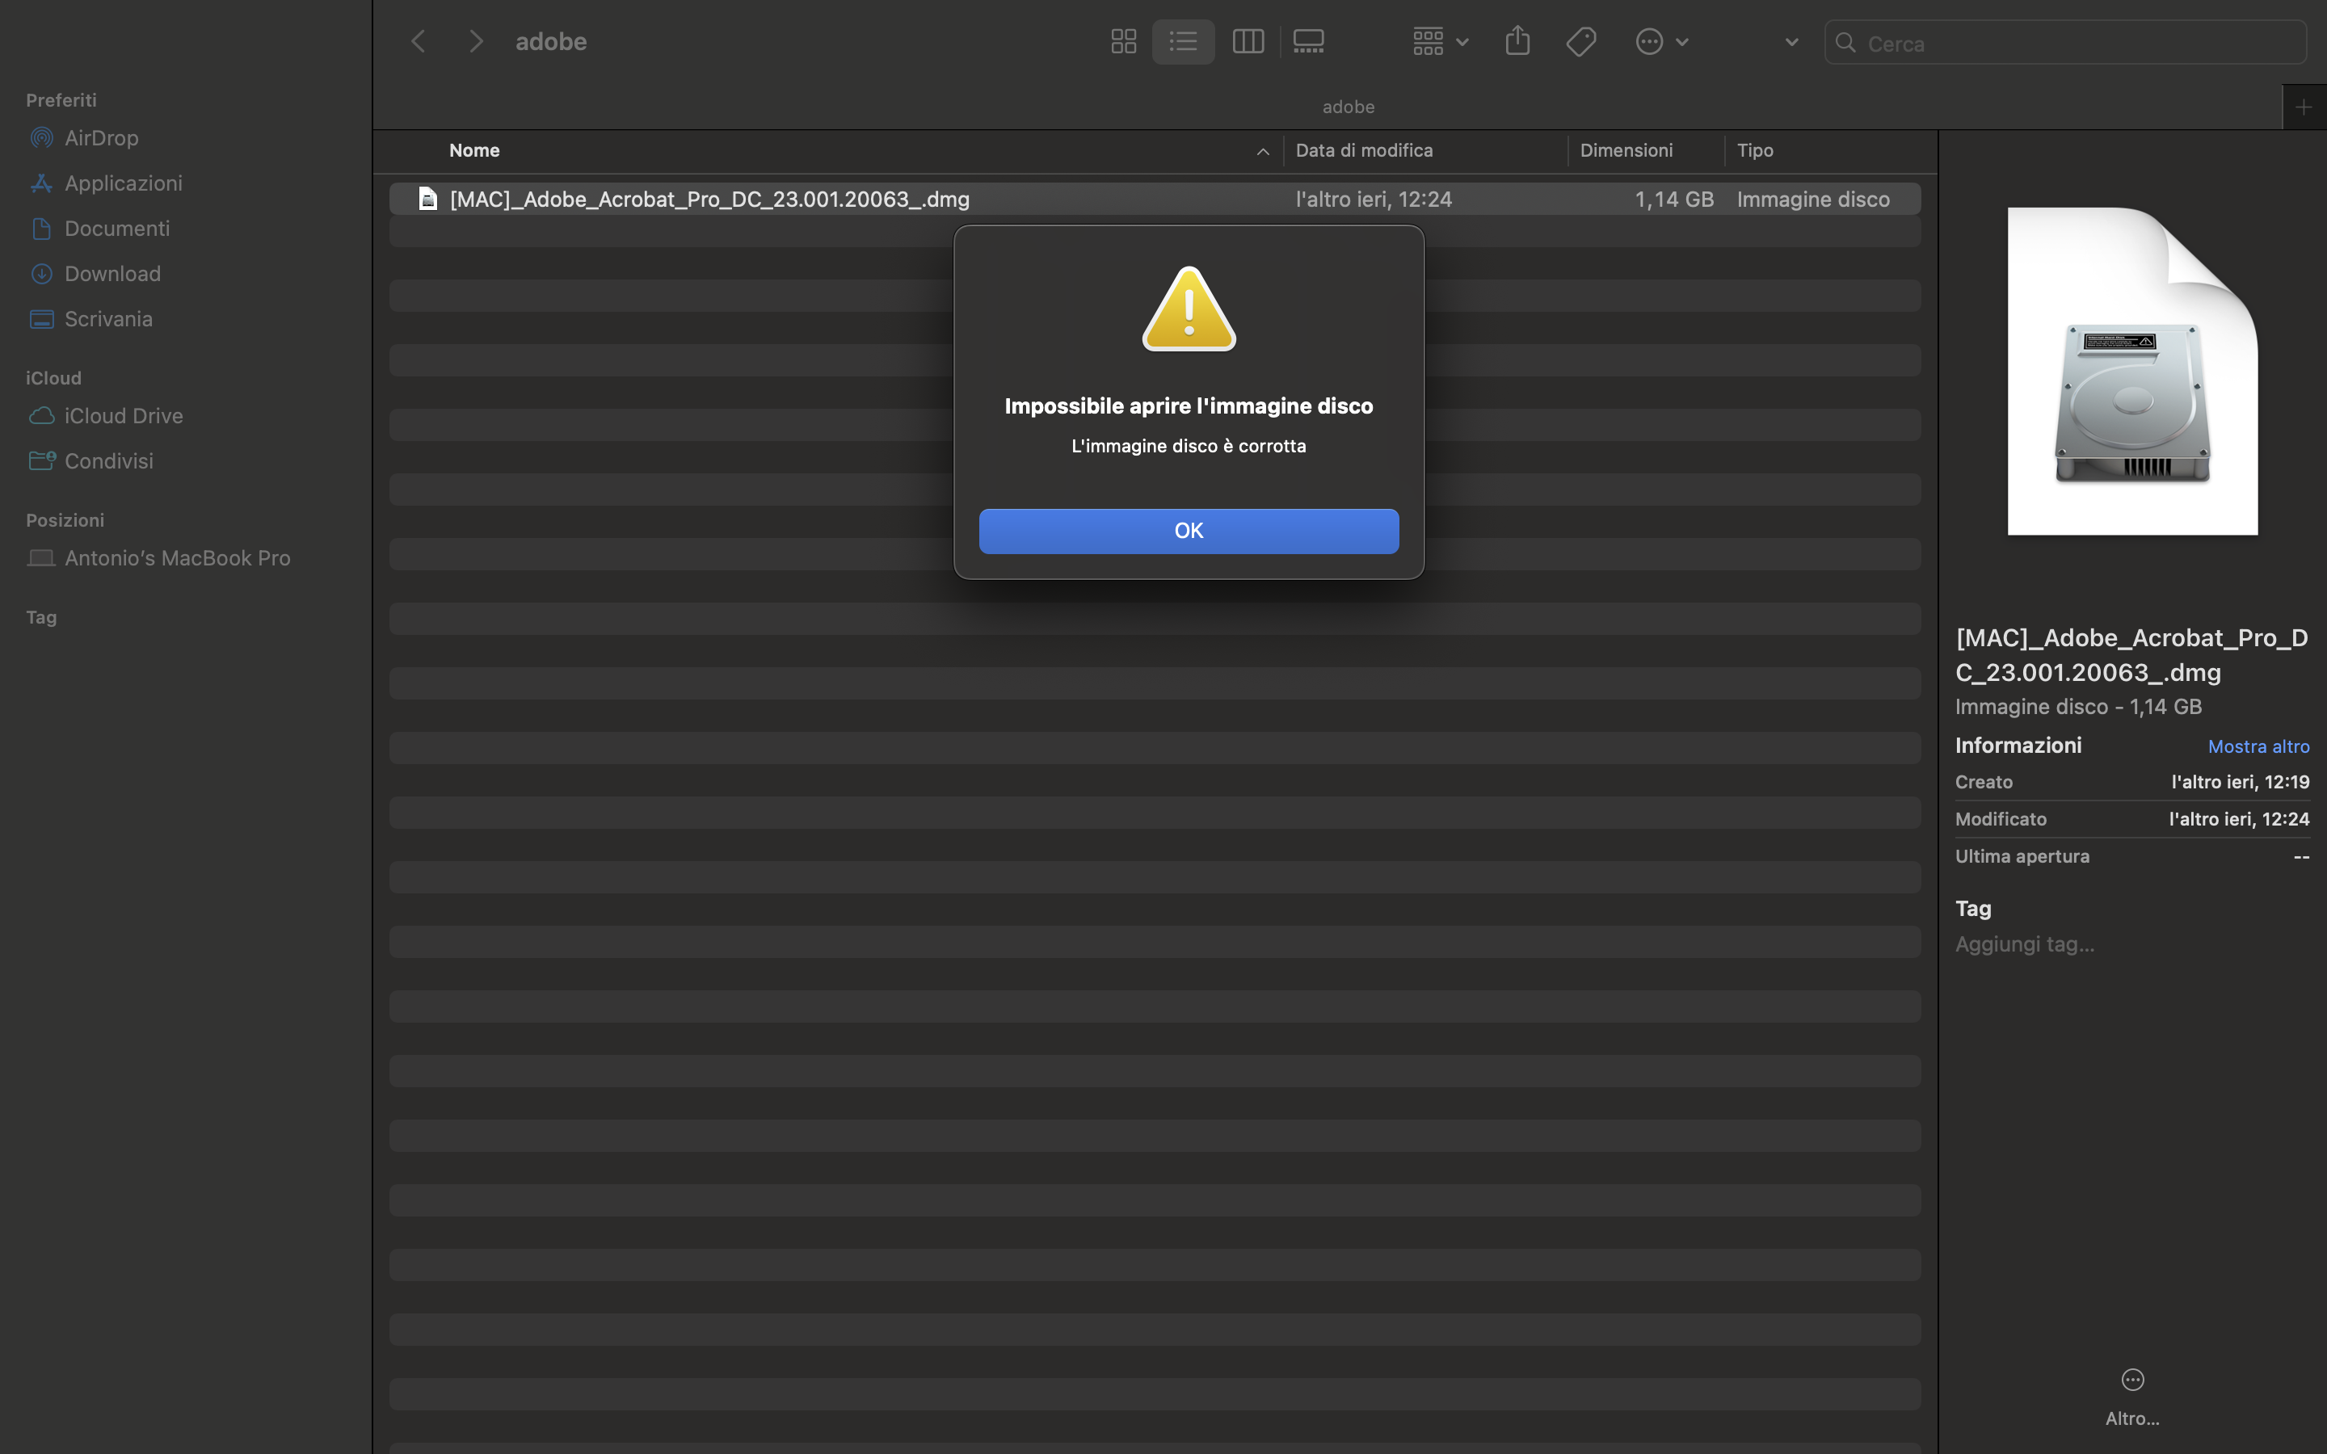Click the Tag toolbar icon
The image size is (2327, 1454).
click(1580, 41)
